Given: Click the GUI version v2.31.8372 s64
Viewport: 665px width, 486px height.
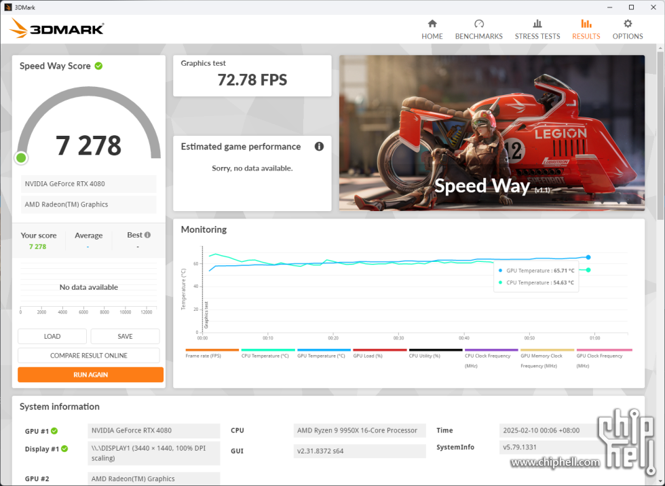Looking at the screenshot, I should (359, 451).
